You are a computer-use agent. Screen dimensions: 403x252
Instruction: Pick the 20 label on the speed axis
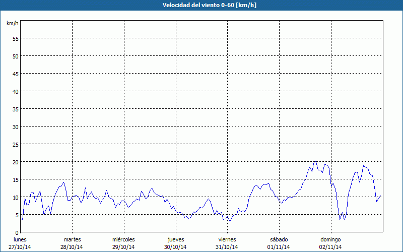pyautogui.click(x=16, y=162)
